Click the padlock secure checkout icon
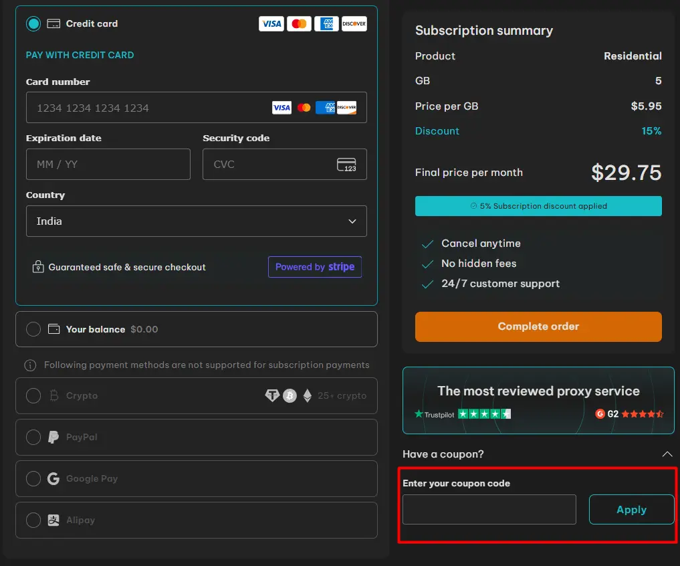 tap(38, 267)
